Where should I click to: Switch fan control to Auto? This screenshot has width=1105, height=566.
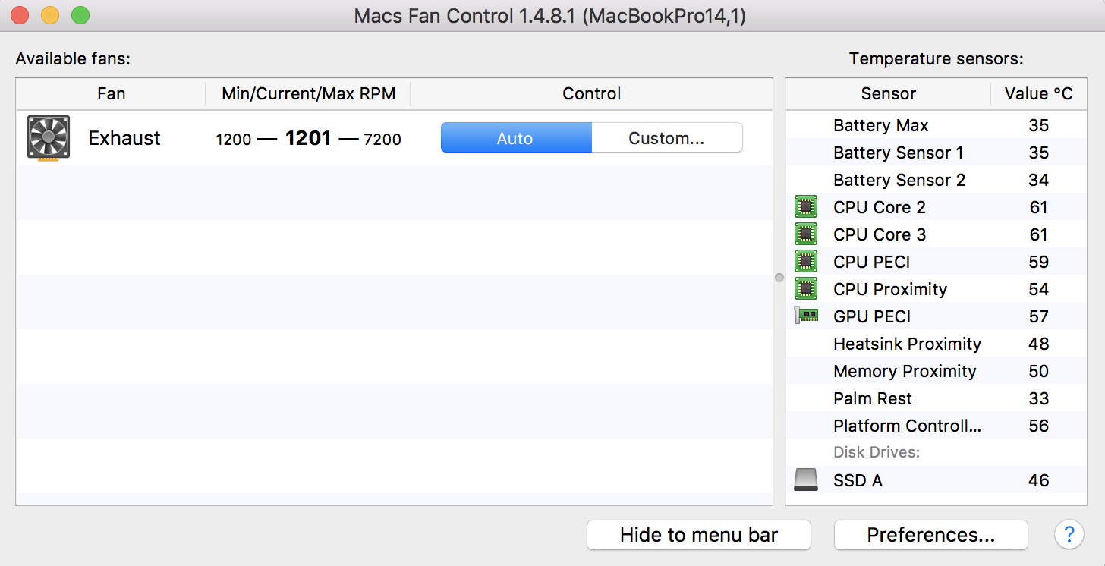pos(515,138)
